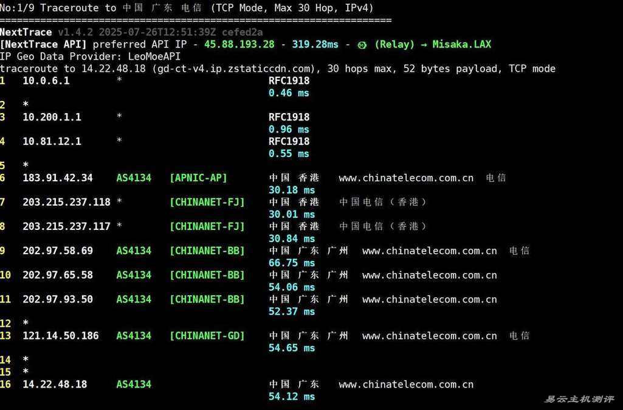Click hop number 12 with the asterisk
Viewport: 623px width, 410px height.
point(15,323)
